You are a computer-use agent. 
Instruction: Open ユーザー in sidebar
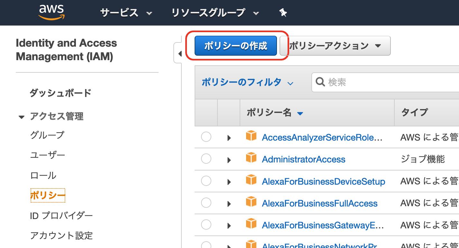point(47,155)
